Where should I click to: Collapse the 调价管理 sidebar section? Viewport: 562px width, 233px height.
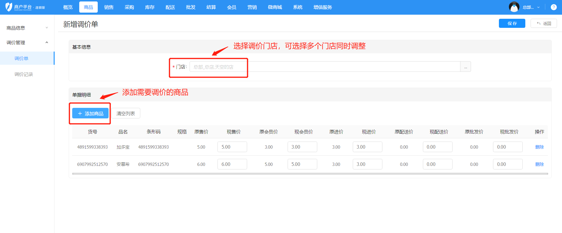pyautogui.click(x=27, y=42)
